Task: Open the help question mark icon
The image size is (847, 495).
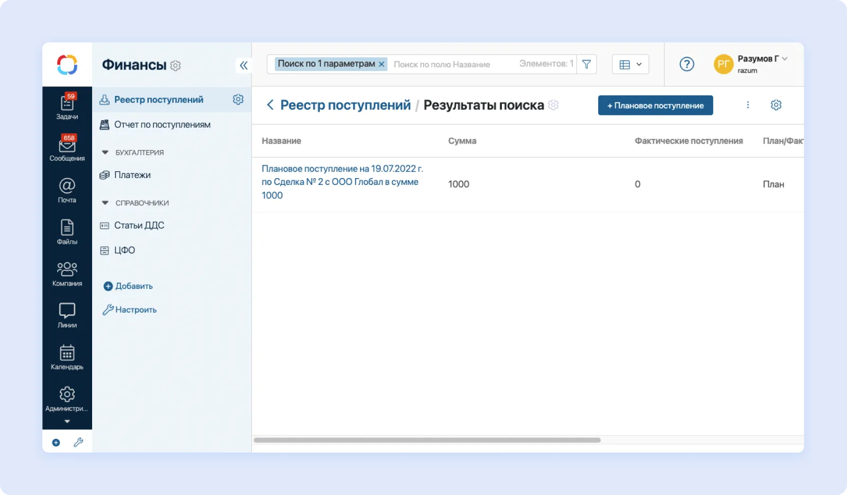Action: click(687, 64)
